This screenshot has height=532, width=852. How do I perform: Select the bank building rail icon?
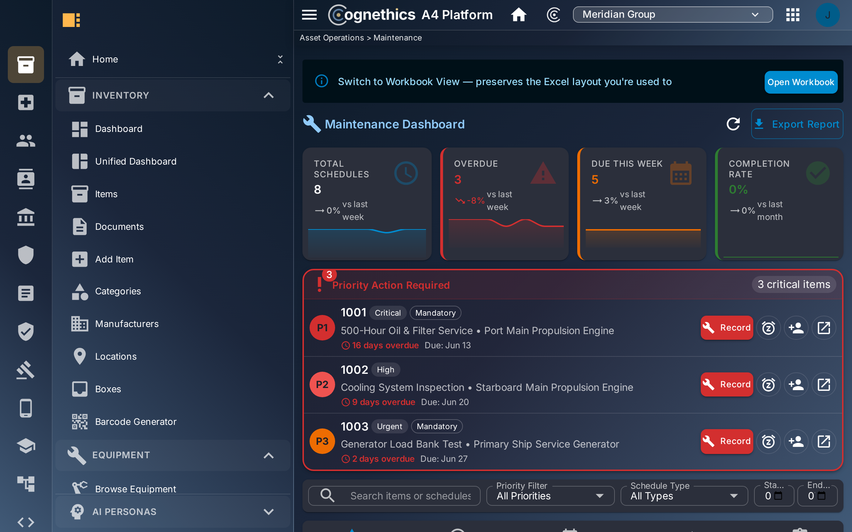pyautogui.click(x=26, y=217)
